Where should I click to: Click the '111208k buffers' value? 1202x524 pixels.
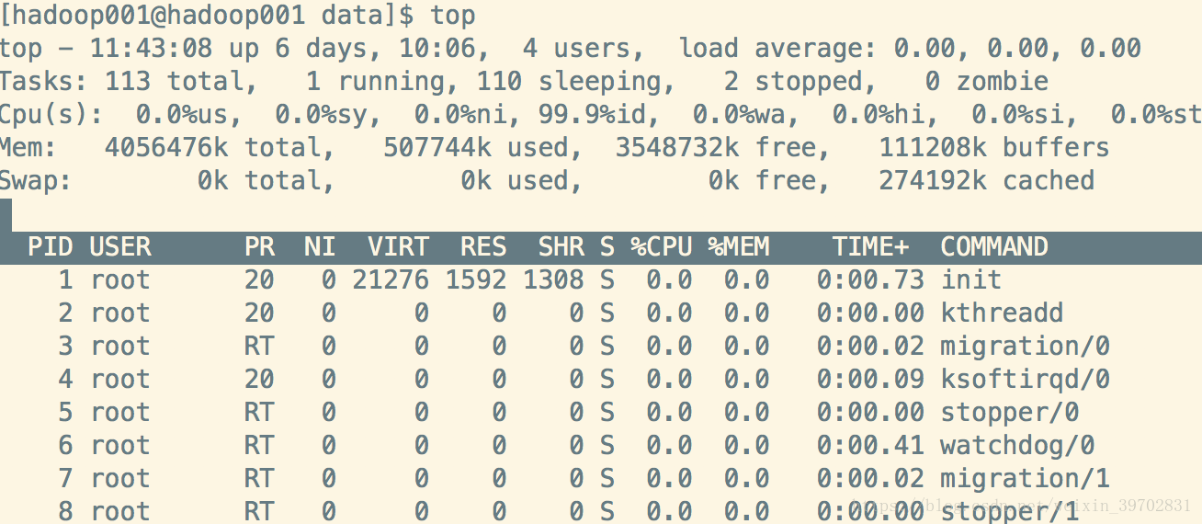coord(994,147)
